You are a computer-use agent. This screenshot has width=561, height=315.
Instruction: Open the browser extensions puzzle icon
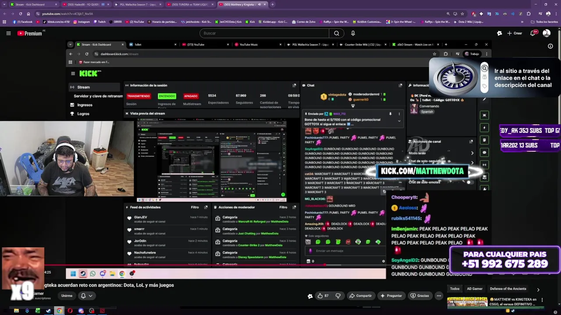click(x=529, y=14)
